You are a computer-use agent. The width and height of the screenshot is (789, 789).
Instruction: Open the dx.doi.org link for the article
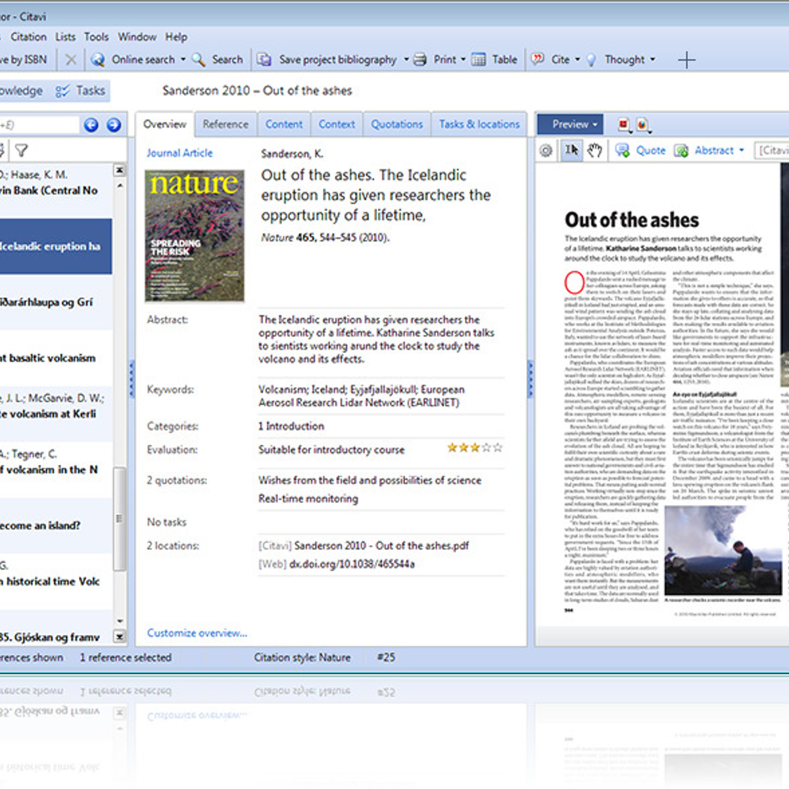[x=352, y=563]
